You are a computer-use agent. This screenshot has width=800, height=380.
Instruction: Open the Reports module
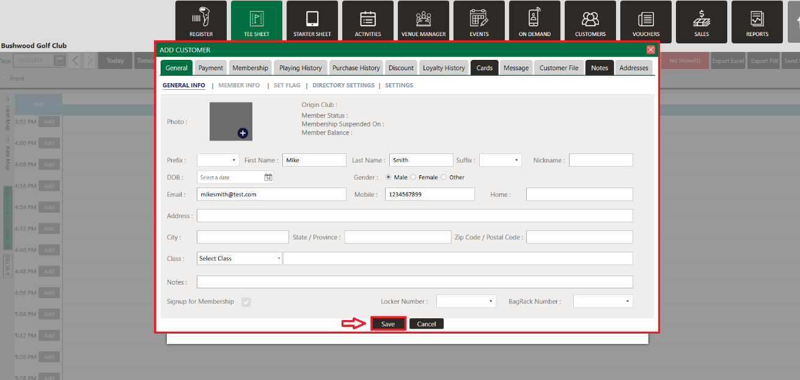tap(757, 21)
